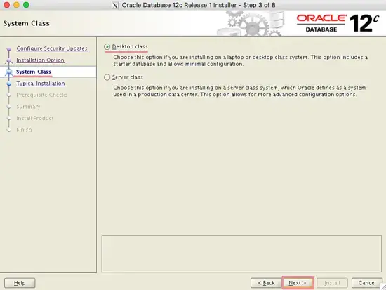386x290 pixels.
Task: Cancel the Oracle installer
Action: 367,283
